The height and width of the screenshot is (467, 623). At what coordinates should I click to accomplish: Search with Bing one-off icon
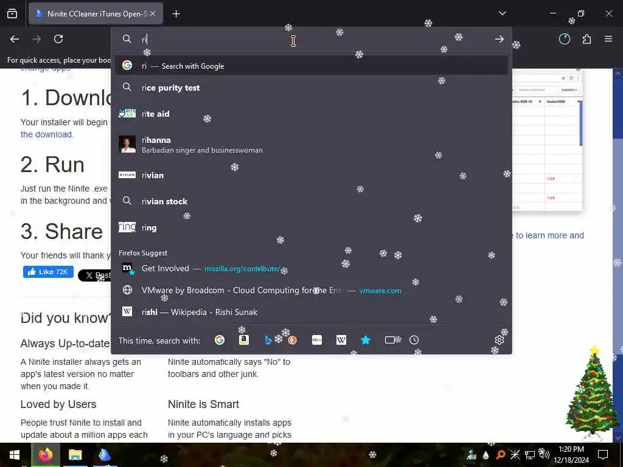click(x=268, y=340)
